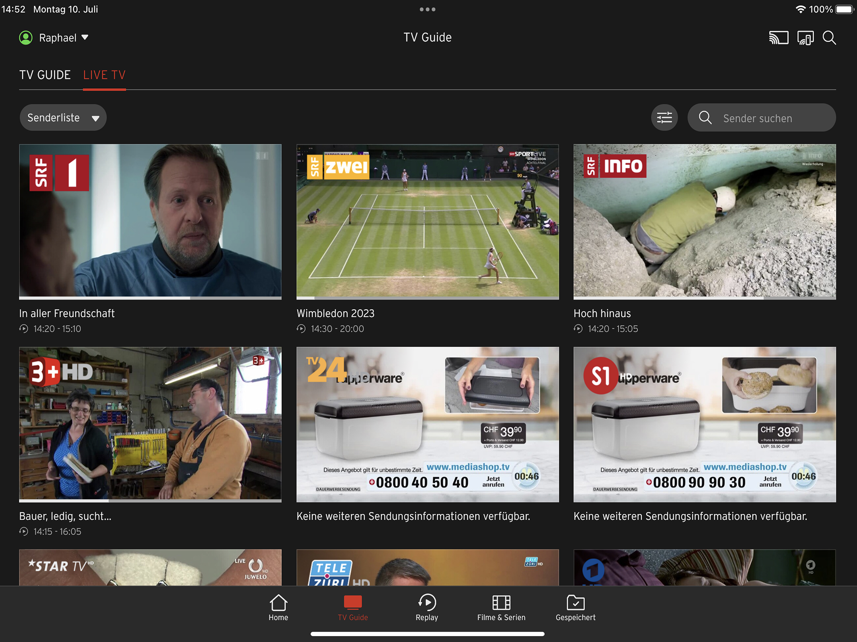This screenshot has height=642, width=857.
Task: Open Wimbledon 2023 on SRF zwei
Action: [427, 221]
